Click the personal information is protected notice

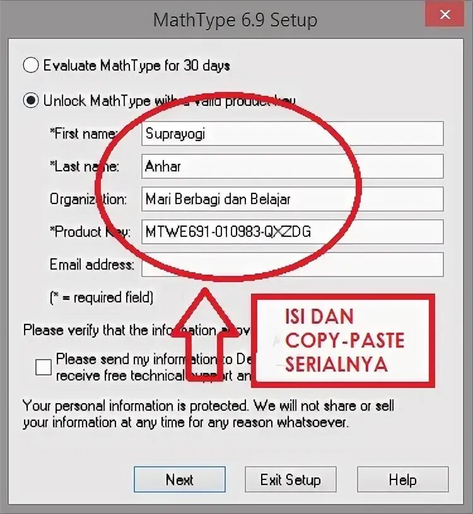[208, 414]
